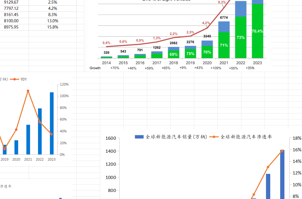Image resolution: width=302 pixels, height=199 pixels.
Task: Click the cell containing 8161.45
Action: tap(11, 15)
